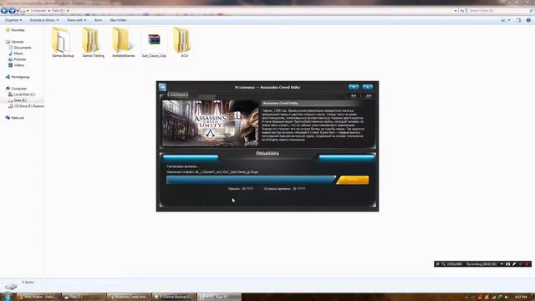Image resolution: width=535 pixels, height=301 pixels.
Task: Take a snapshot with recorder camera icon
Action: tap(507, 264)
